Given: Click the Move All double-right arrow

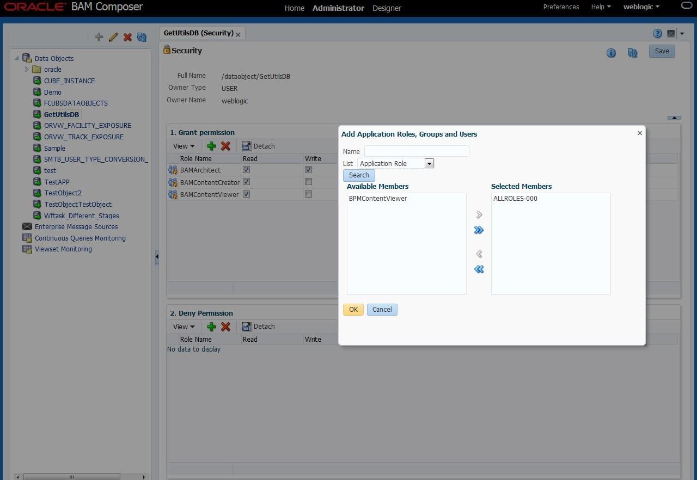Looking at the screenshot, I should point(479,230).
